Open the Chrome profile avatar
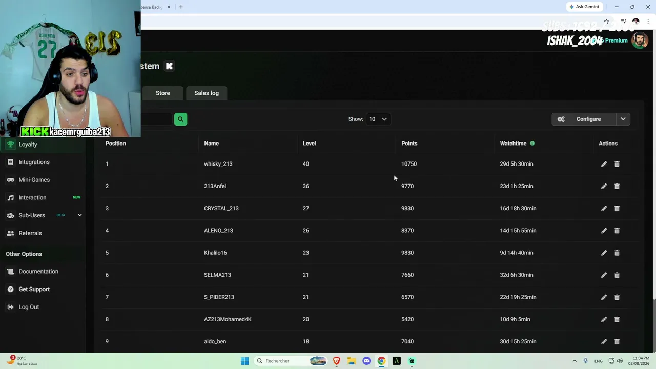The height and width of the screenshot is (369, 656). pos(636,22)
